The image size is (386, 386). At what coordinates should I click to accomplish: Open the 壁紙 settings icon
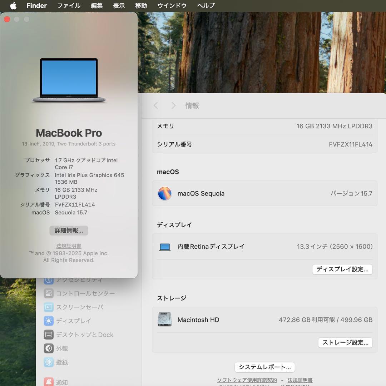pyautogui.click(x=49, y=362)
